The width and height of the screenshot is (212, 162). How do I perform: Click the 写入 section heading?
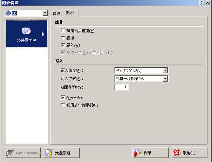point(59,61)
